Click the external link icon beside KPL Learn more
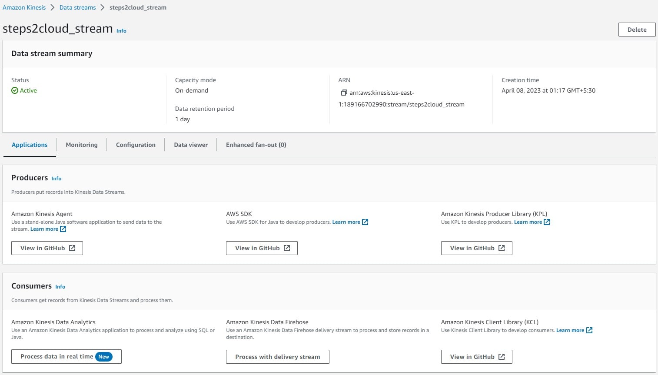The width and height of the screenshot is (658, 375). click(547, 222)
